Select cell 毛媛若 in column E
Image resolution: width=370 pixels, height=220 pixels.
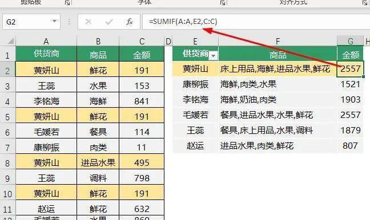point(195,115)
